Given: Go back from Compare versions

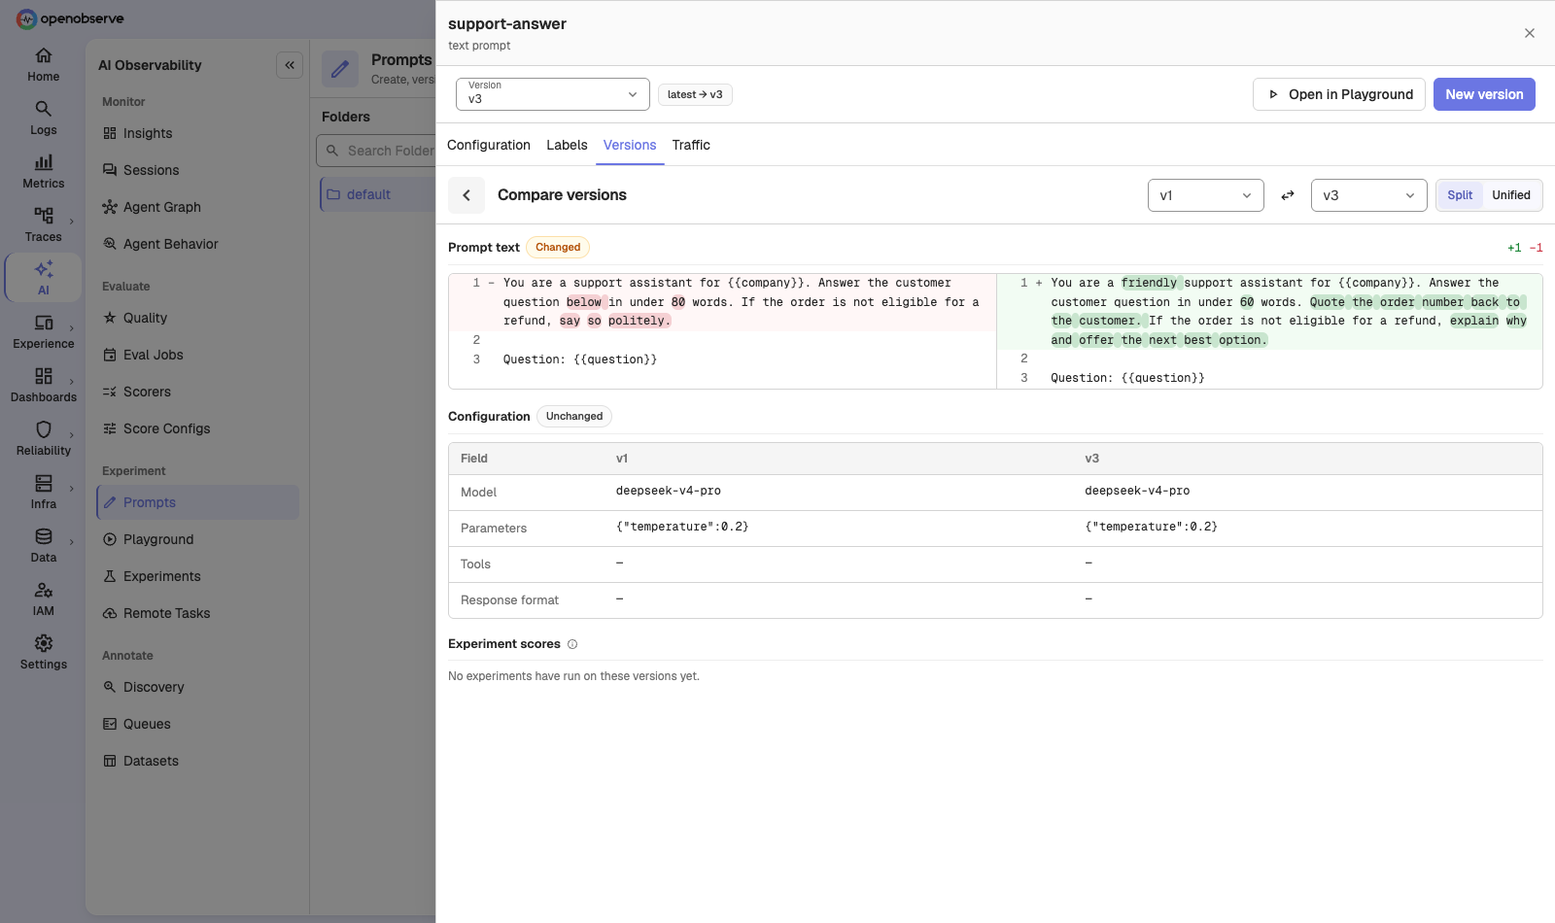Looking at the screenshot, I should 466,195.
